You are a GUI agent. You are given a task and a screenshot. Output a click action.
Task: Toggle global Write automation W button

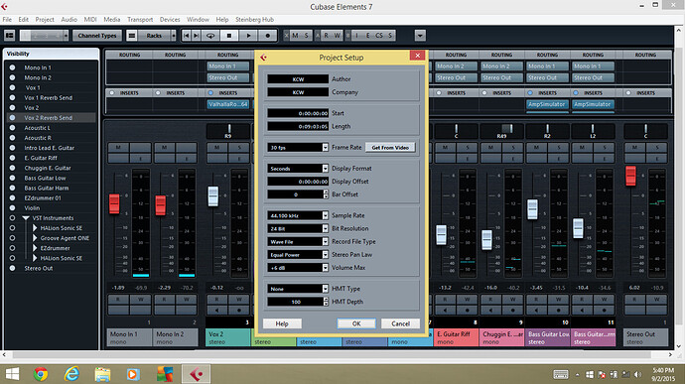pyautogui.click(x=337, y=36)
